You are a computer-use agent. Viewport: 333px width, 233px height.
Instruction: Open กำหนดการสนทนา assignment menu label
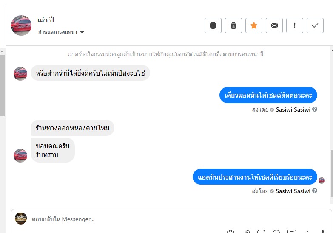pyautogui.click(x=58, y=32)
